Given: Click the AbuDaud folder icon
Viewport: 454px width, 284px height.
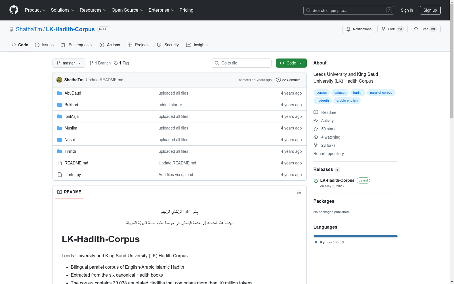Looking at the screenshot, I should [x=60, y=93].
